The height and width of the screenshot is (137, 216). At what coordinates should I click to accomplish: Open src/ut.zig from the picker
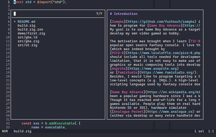[27, 45]
